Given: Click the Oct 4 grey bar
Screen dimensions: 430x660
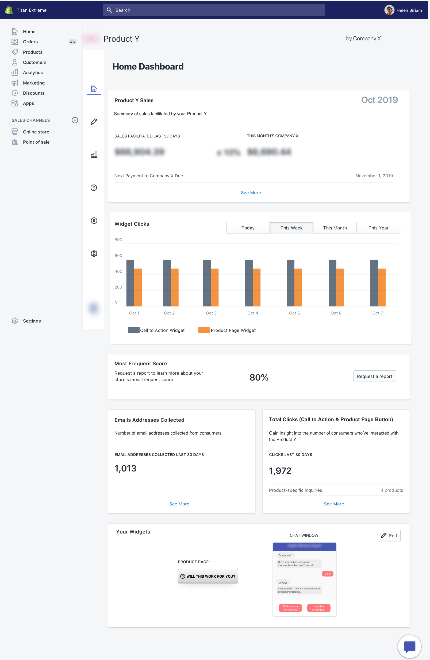Looking at the screenshot, I should [249, 283].
